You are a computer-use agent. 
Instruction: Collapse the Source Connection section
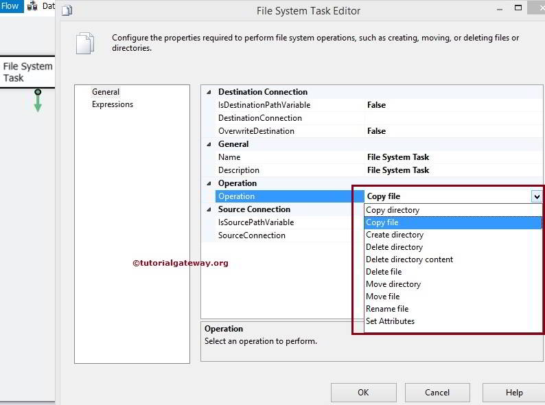click(x=209, y=209)
